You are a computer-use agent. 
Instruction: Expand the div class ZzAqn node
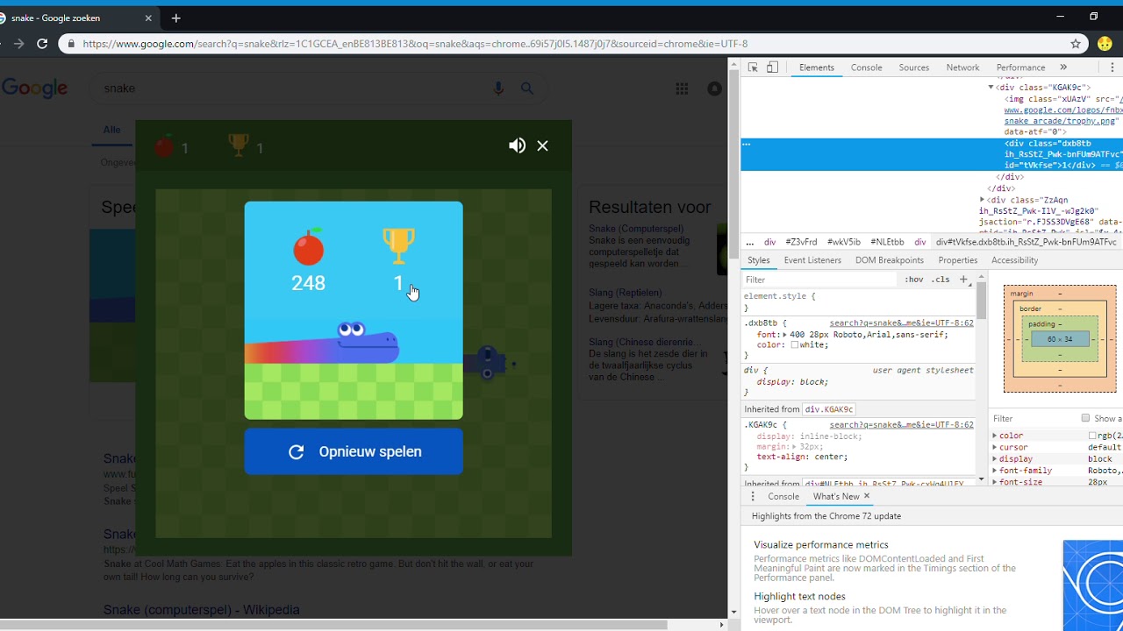(983, 201)
